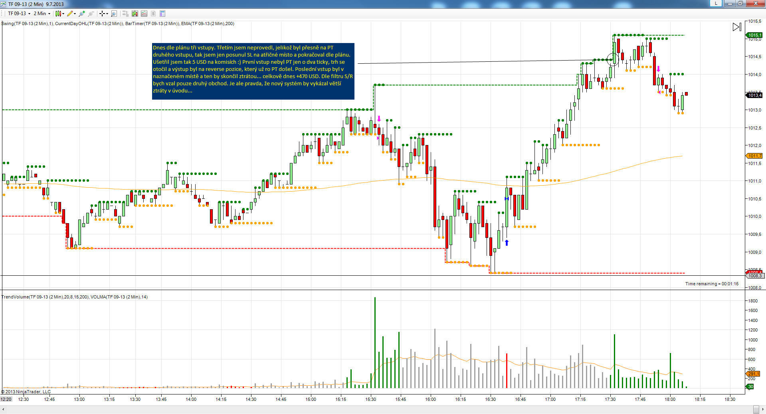Click the black 1013,4 current price marker
The height and width of the screenshot is (414, 766).
[754, 95]
